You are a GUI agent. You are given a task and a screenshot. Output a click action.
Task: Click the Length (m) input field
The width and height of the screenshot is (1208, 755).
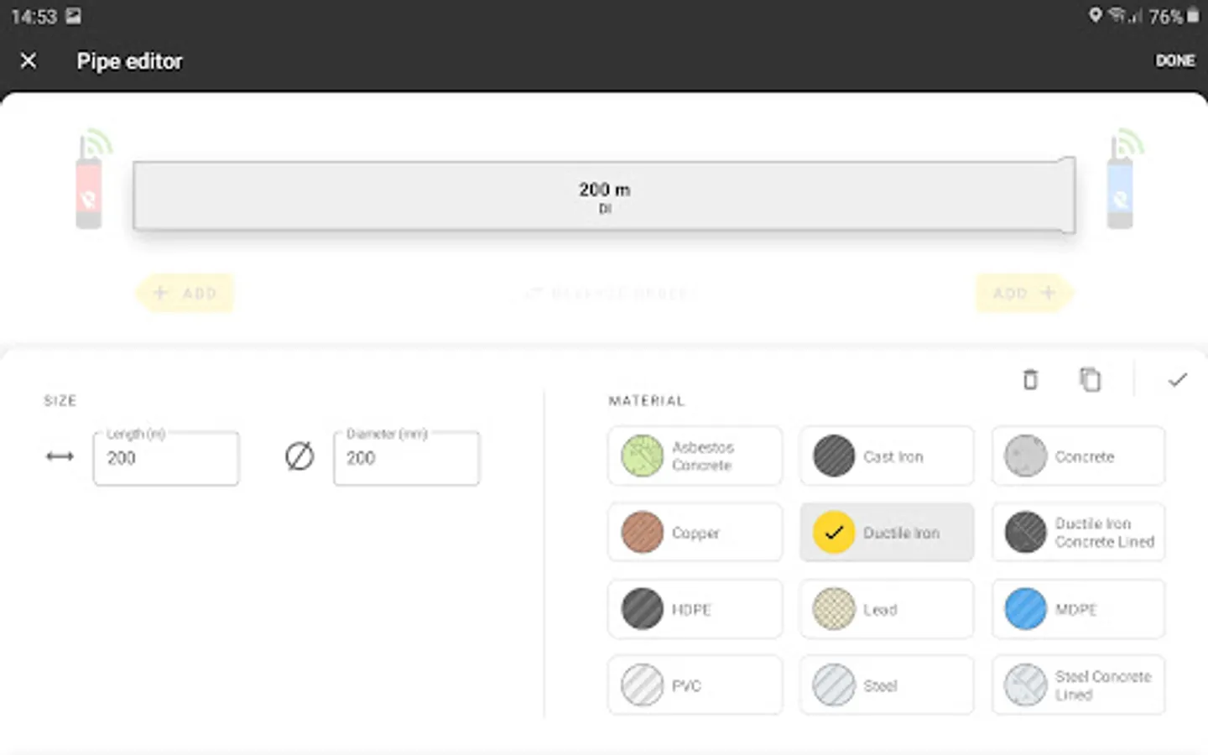point(165,459)
